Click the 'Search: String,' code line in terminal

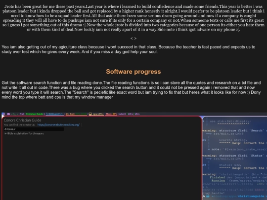(x=233, y=140)
